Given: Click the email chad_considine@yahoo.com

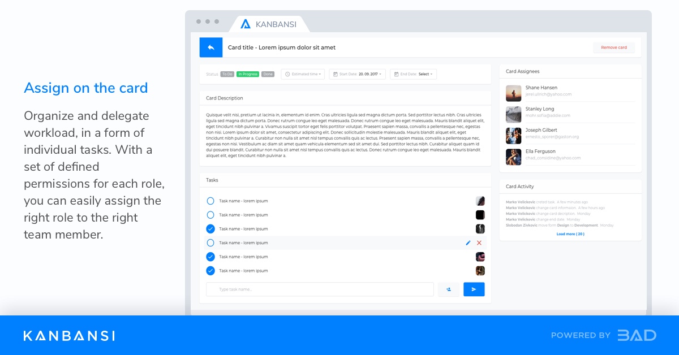Looking at the screenshot, I should 553,158.
